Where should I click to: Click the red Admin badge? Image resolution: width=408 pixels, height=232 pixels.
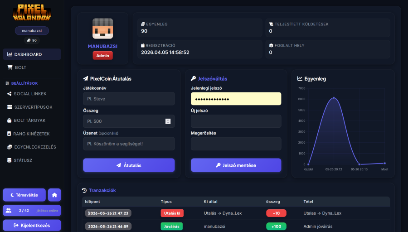[x=102, y=56]
